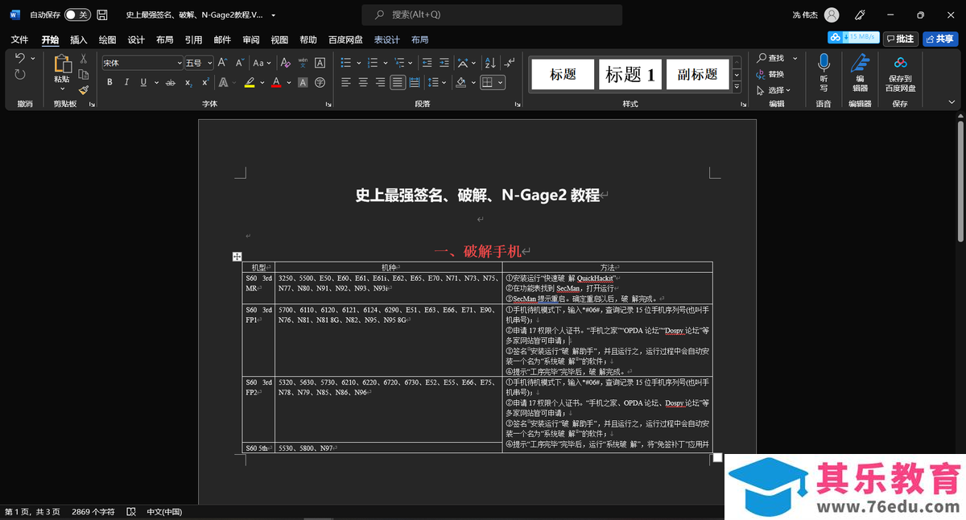
Task: Decrease paragraph indent
Action: 427,63
